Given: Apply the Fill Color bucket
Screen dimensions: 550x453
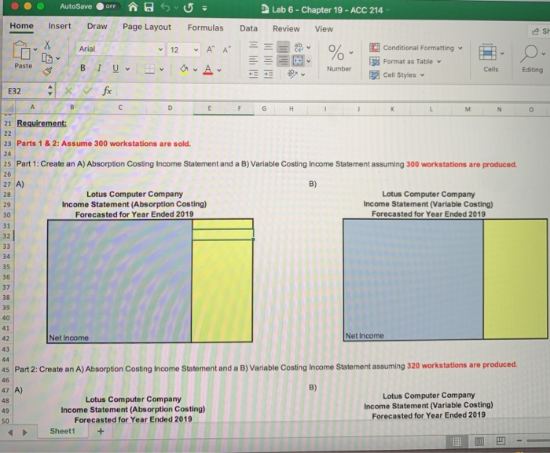Looking at the screenshot, I should pos(184,69).
